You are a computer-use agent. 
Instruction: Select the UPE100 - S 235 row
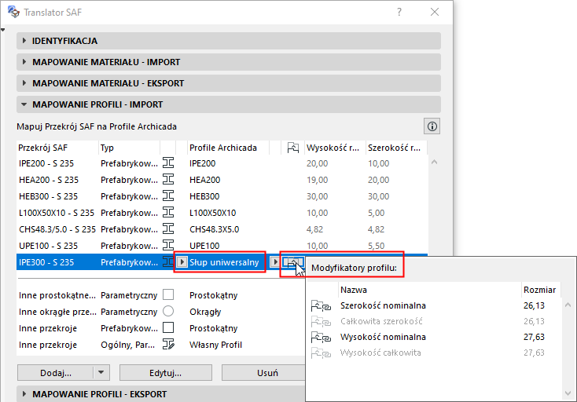tap(222, 246)
